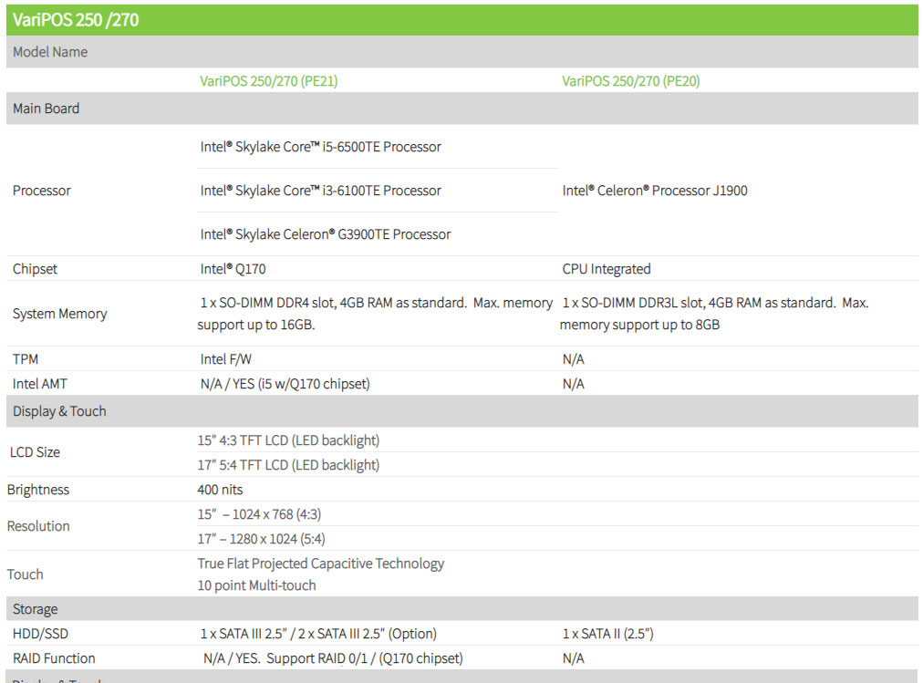The width and height of the screenshot is (923, 683).
Task: Click the 1 x SATA II (2.5") value
Action: (x=607, y=634)
